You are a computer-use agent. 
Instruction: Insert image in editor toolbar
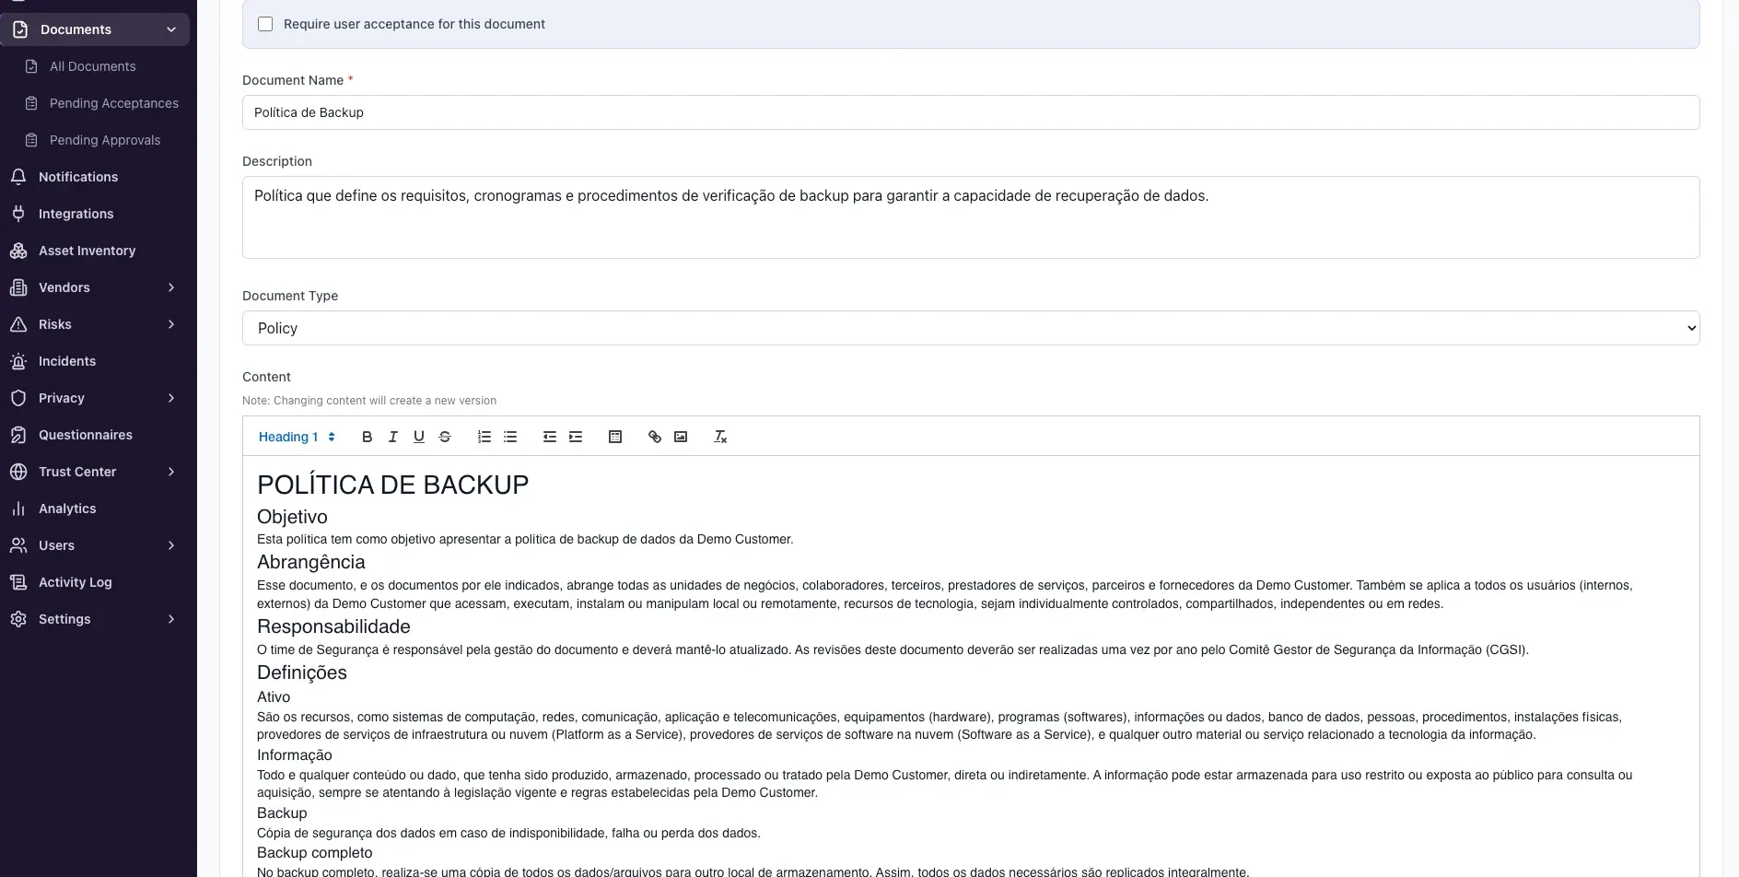click(680, 437)
